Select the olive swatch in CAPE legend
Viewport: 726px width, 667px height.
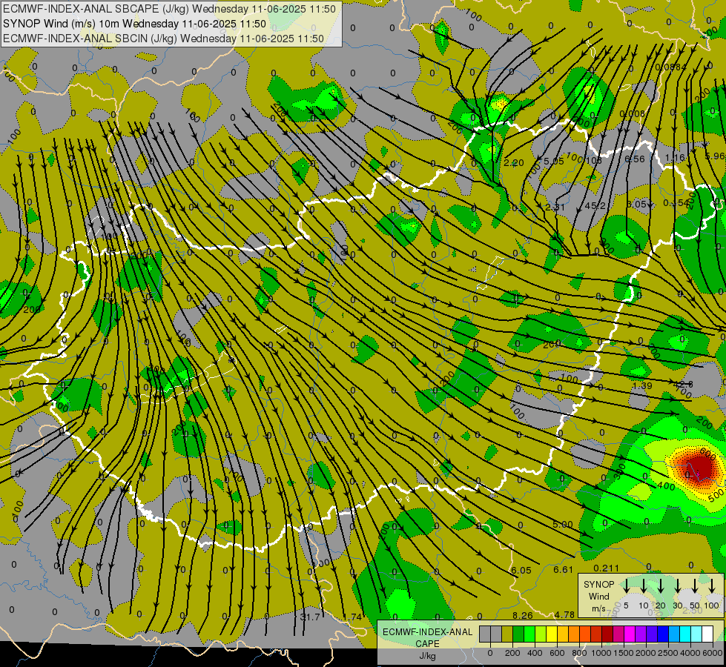tap(507, 634)
